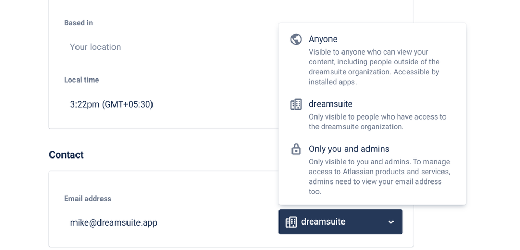The image size is (520, 250).
Task: Pick "Only you and admins" visibility
Action: pyautogui.click(x=349, y=149)
